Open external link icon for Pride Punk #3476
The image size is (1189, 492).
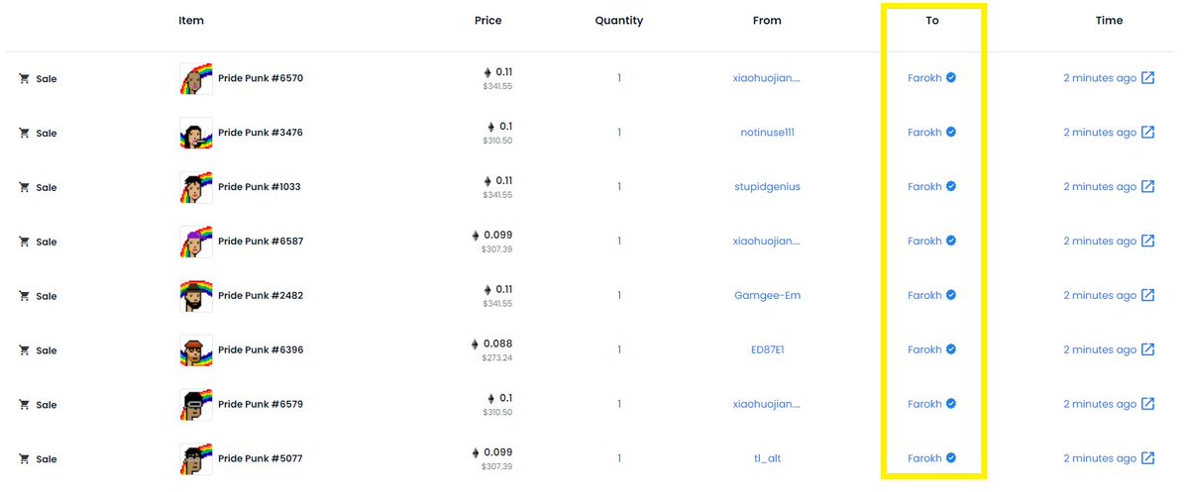[1148, 133]
